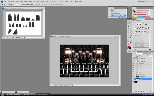Add layer style via fx icon

(139, 92)
